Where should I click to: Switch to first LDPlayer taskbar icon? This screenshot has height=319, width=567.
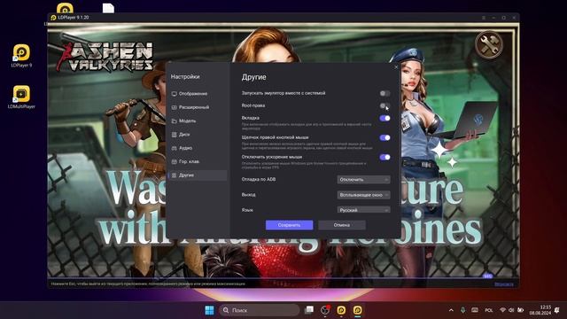tap(341, 310)
